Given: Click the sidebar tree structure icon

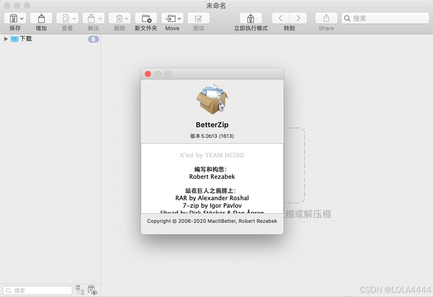Looking at the screenshot, I should [80, 290].
